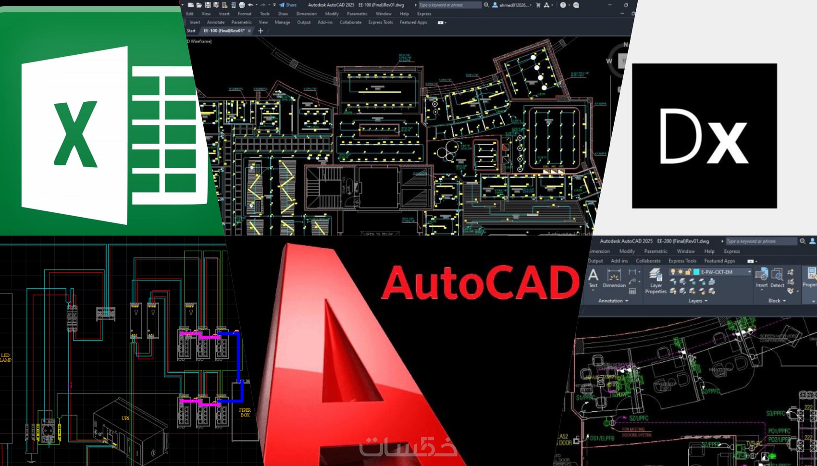Switch to Collaborate ribbon tab in EE-200
Image resolution: width=817 pixels, height=466 pixels.
[x=648, y=261]
